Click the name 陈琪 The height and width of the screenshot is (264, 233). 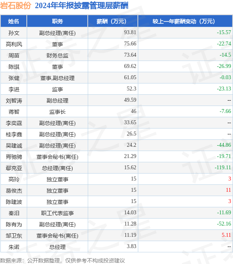click(x=14, y=67)
